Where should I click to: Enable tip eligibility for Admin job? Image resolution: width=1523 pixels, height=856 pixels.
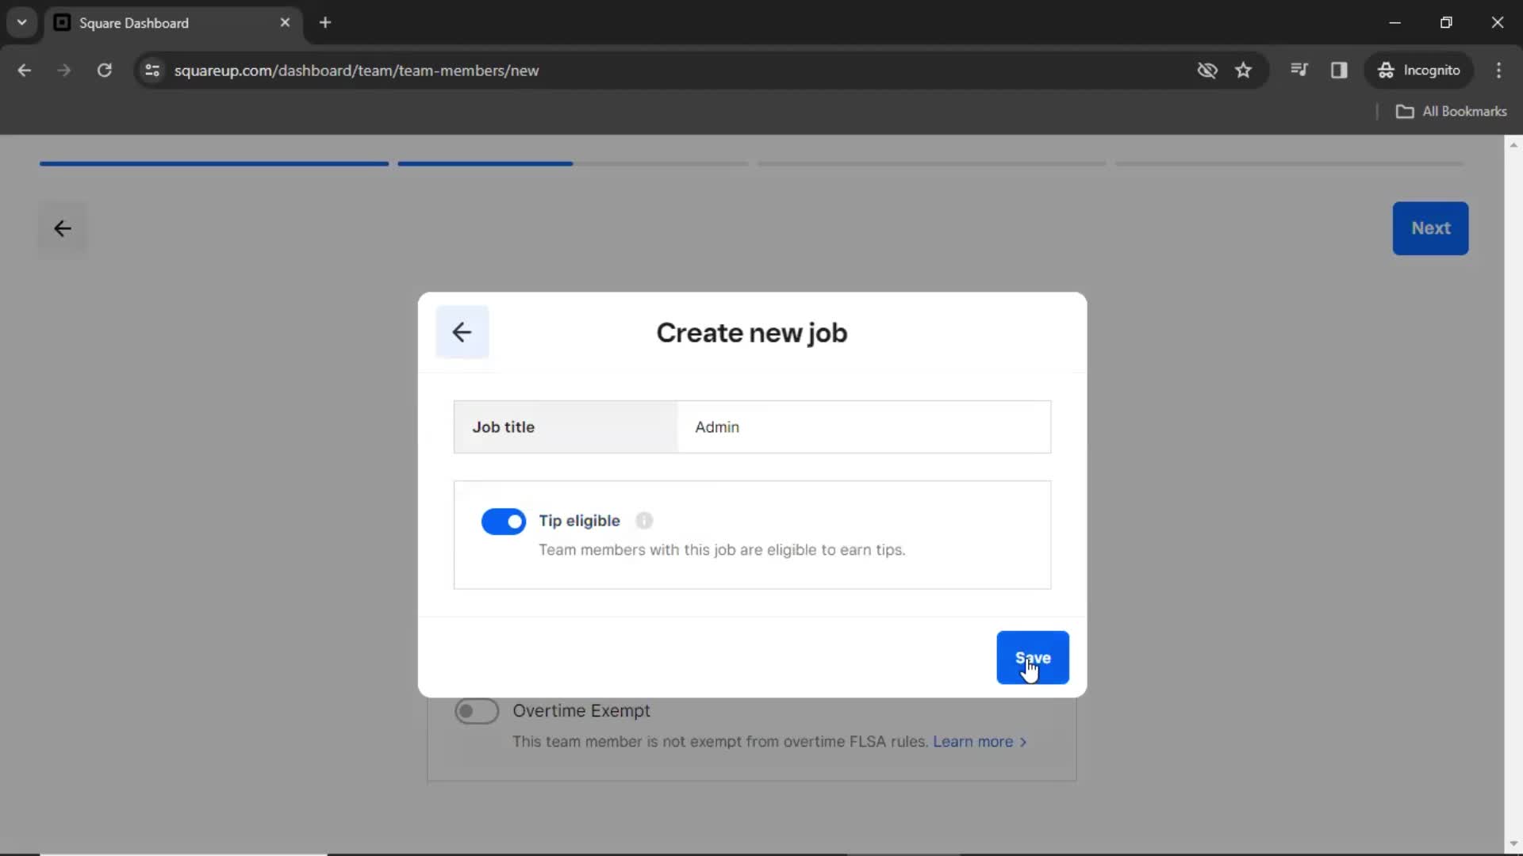click(x=503, y=521)
